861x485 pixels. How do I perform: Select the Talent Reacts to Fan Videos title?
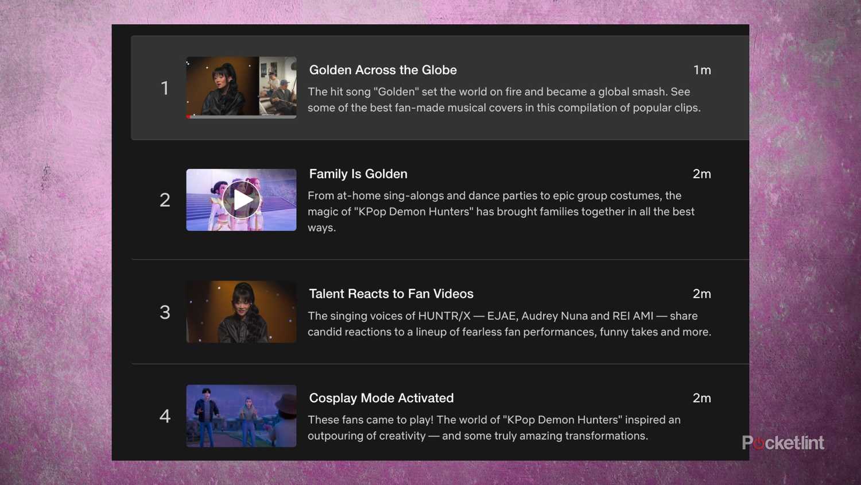click(391, 294)
